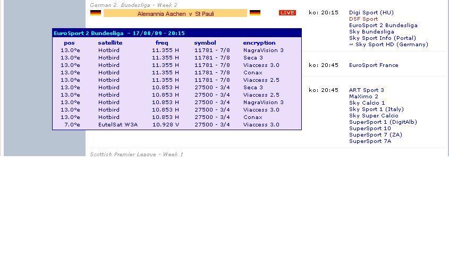Click the EuroSport 2 Bundesliga channel link
Viewport: 449px width, 272px height.
(383, 25)
